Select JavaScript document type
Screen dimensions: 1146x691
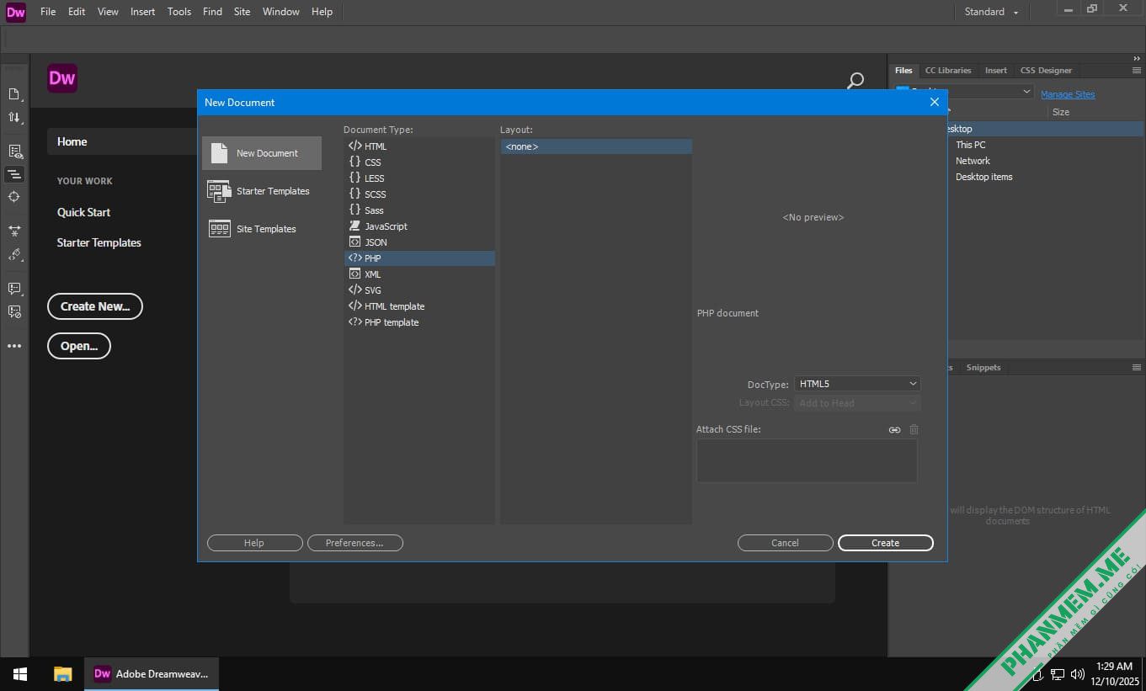(x=419, y=226)
